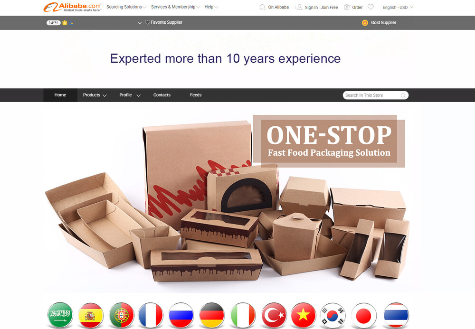The image size is (475, 329).
Task: Choose the Japan flag icon
Action: 363,315
